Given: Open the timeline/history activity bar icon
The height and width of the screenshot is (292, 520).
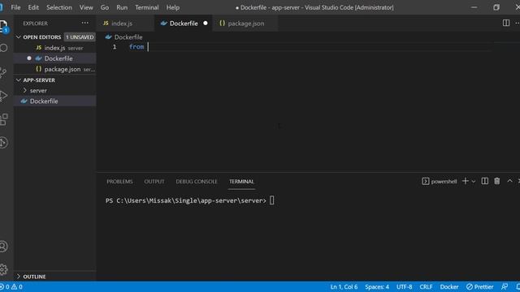Looking at the screenshot, I should pos(3,143).
